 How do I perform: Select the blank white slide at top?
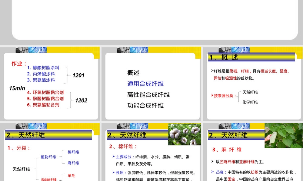tap(155, 19)
